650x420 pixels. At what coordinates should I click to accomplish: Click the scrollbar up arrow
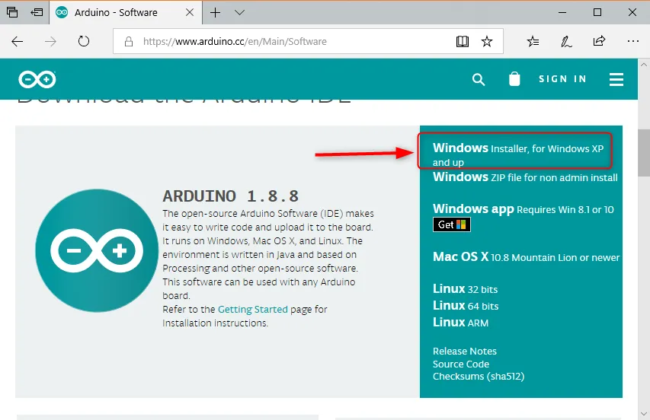644,65
